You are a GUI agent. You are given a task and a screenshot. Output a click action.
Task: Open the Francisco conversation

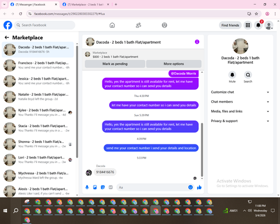(38, 66)
